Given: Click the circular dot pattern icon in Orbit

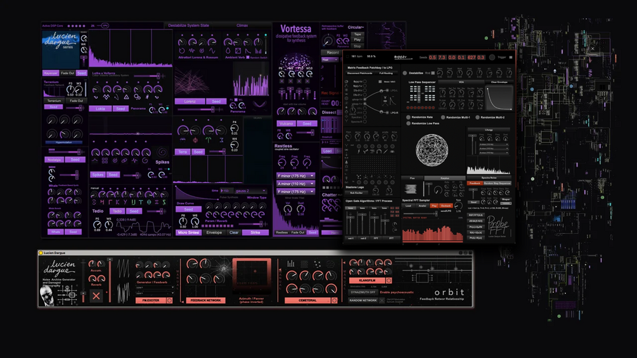Looking at the screenshot, I should click(x=331, y=264).
